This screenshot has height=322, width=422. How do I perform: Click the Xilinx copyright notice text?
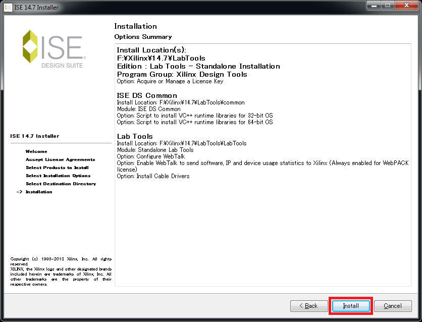(x=61, y=272)
